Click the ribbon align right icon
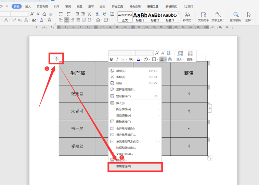The image size is (259, 185). click(72, 20)
